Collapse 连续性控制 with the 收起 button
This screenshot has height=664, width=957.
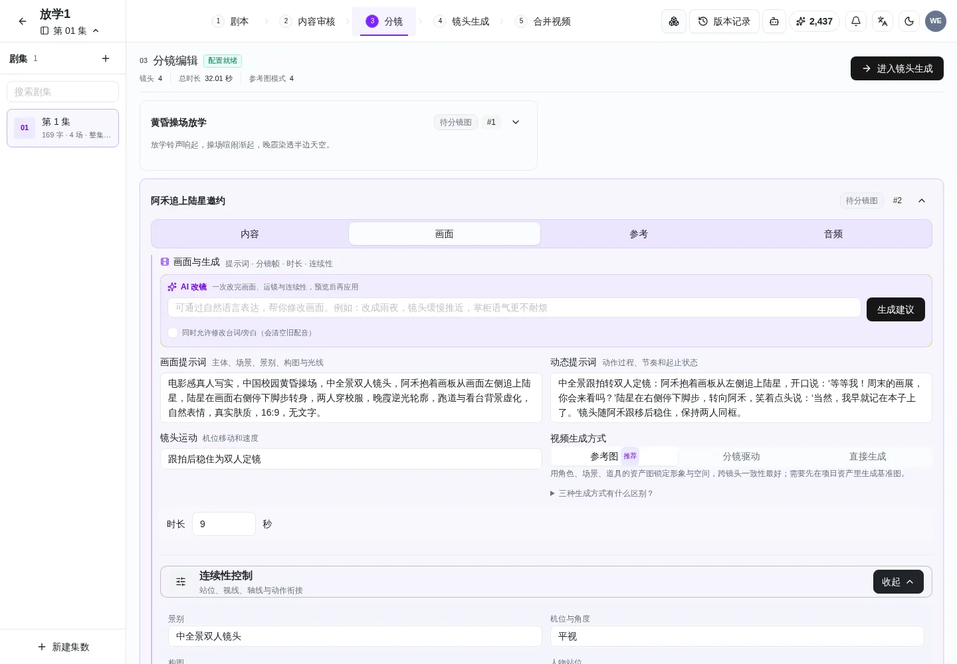[899, 582]
